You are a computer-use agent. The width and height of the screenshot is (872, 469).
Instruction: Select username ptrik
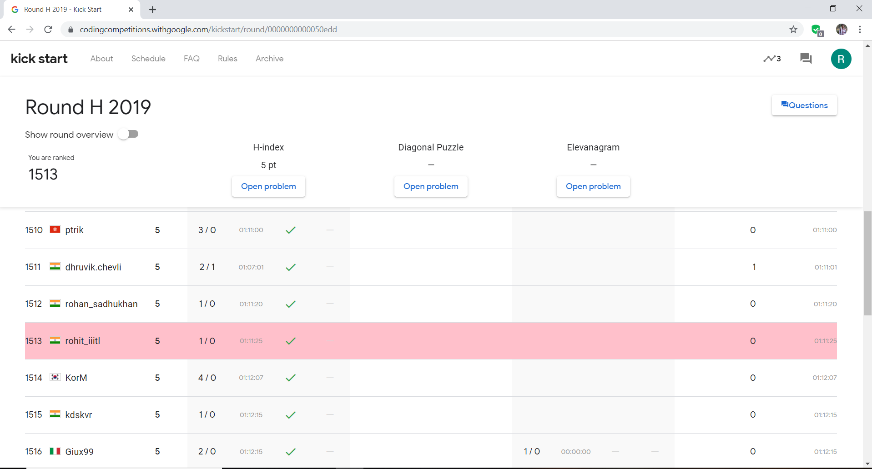[74, 230]
